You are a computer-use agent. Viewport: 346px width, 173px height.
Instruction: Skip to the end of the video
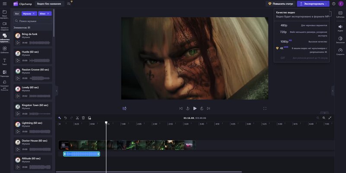tap(208, 108)
